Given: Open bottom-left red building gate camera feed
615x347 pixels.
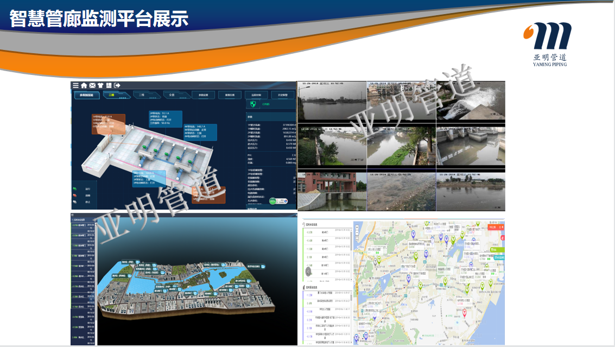Looking at the screenshot, I should 332,192.
